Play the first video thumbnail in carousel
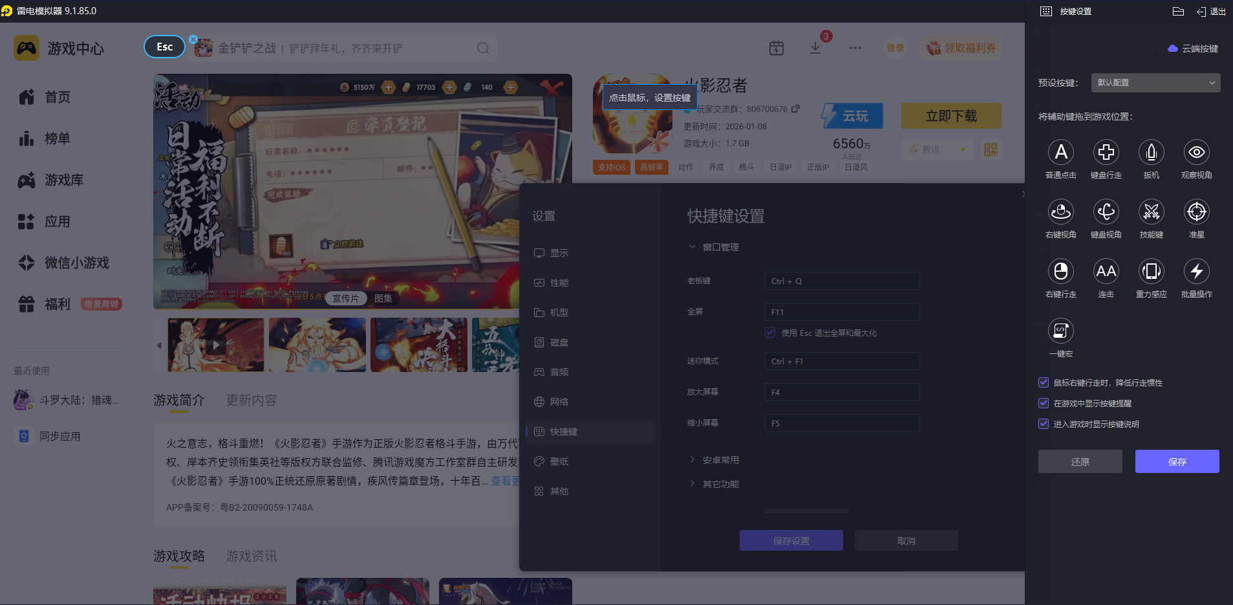 click(x=216, y=345)
